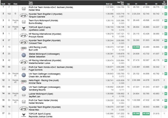Screen dimensions: 168x118
Task: Click Honda logo for Fugel Dominik
Action: (24, 68)
